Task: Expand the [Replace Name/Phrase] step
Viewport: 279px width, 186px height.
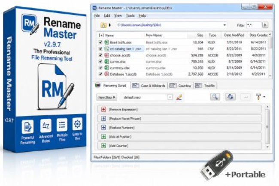Action: pos(103,118)
